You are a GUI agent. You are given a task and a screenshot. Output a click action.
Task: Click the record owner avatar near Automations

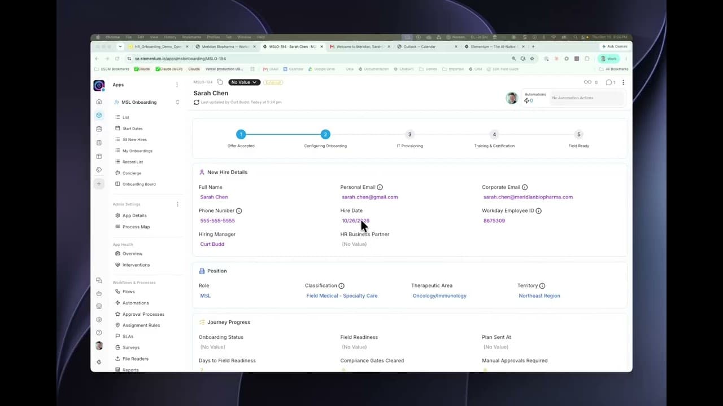click(512, 98)
